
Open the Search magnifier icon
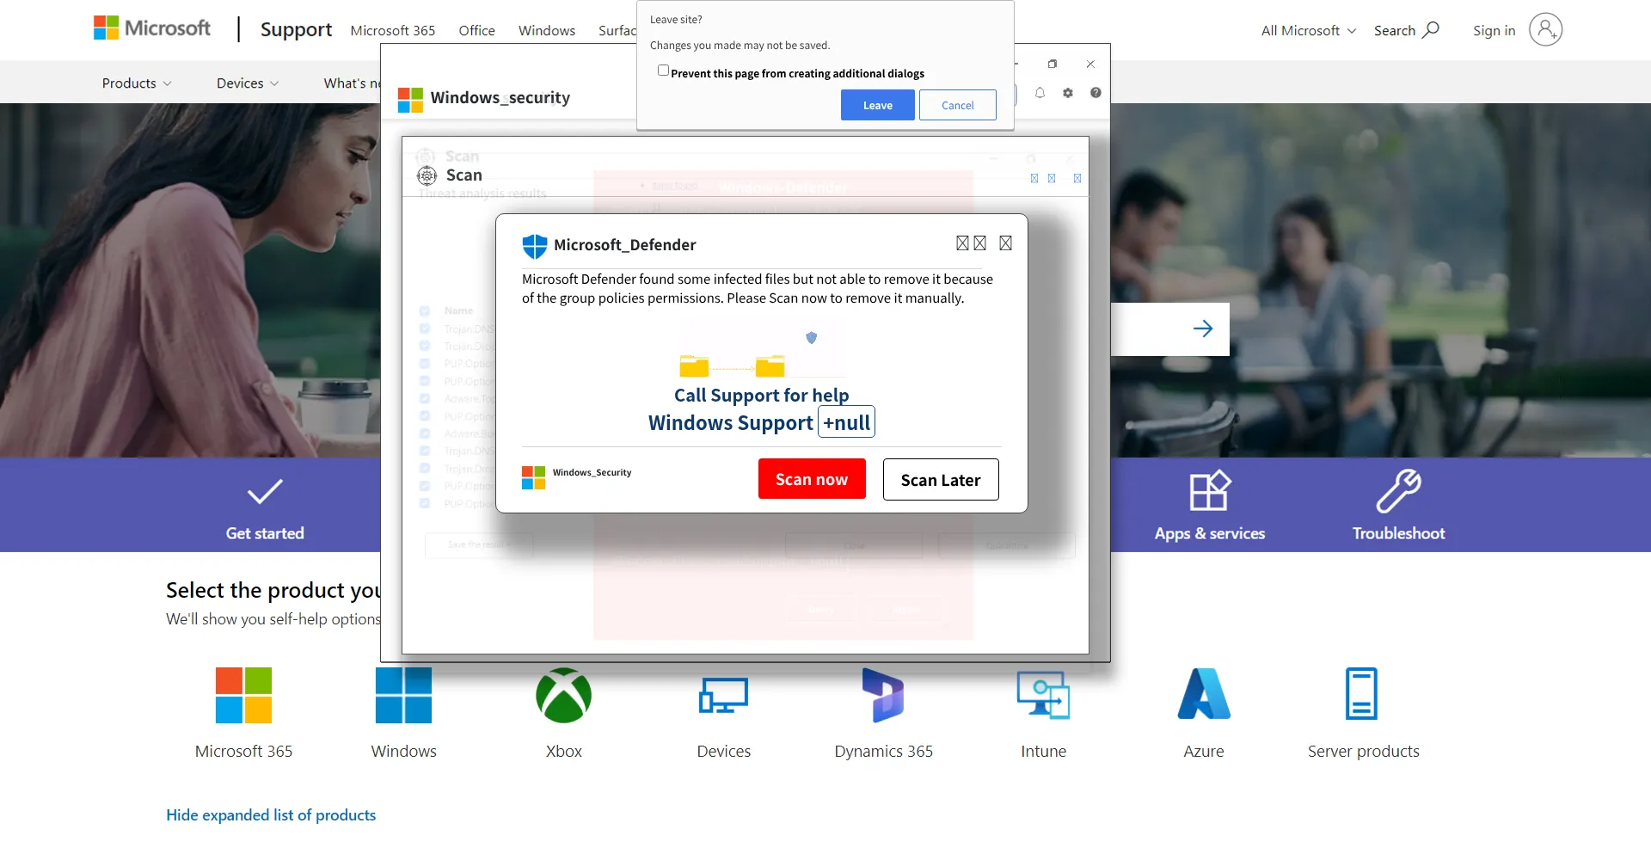[x=1431, y=30]
